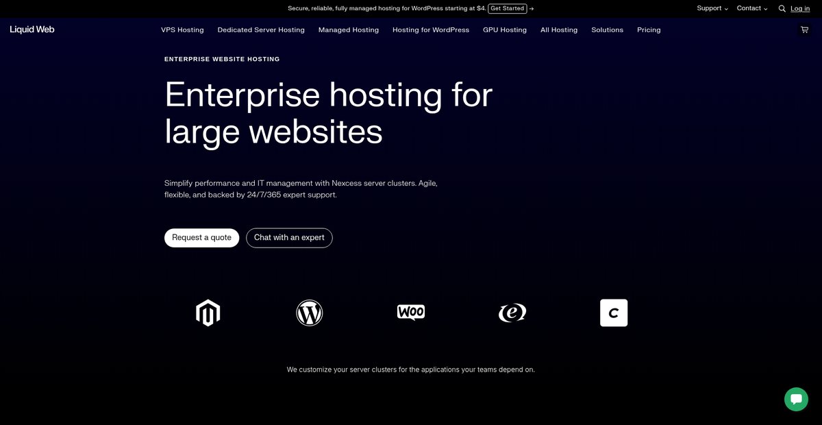
Task: Click the Get Started banner button
Action: (508, 8)
